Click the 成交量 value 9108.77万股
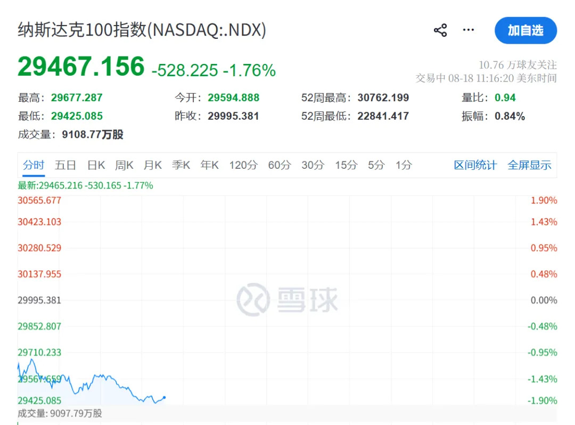The width and height of the screenshot is (575, 425). [x=93, y=135]
